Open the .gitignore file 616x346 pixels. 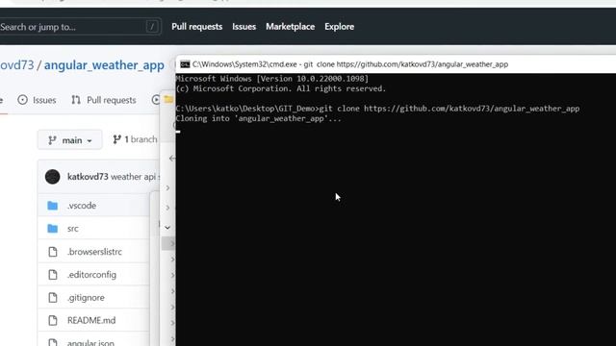point(86,298)
